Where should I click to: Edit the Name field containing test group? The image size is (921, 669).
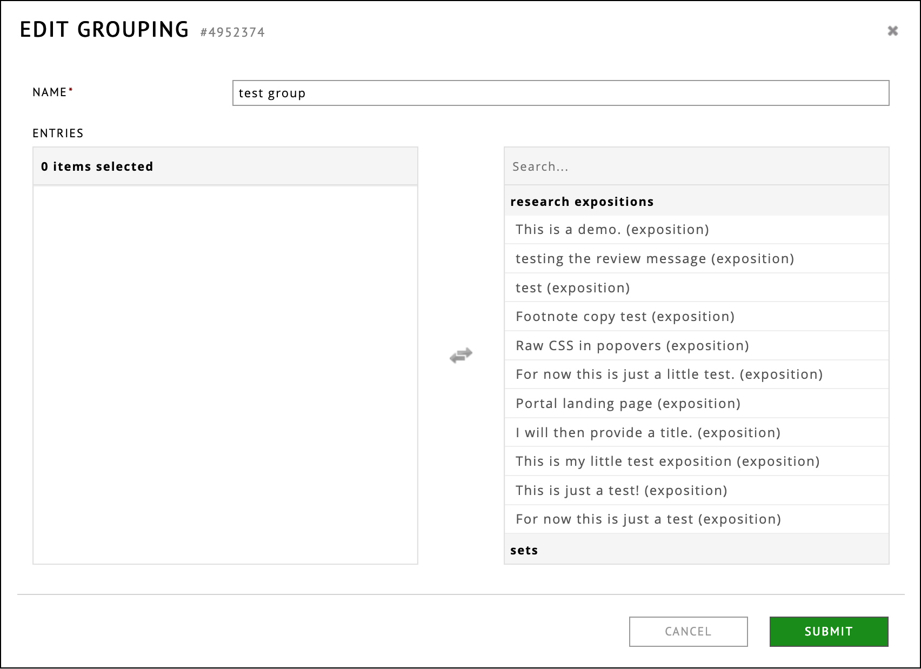click(560, 93)
